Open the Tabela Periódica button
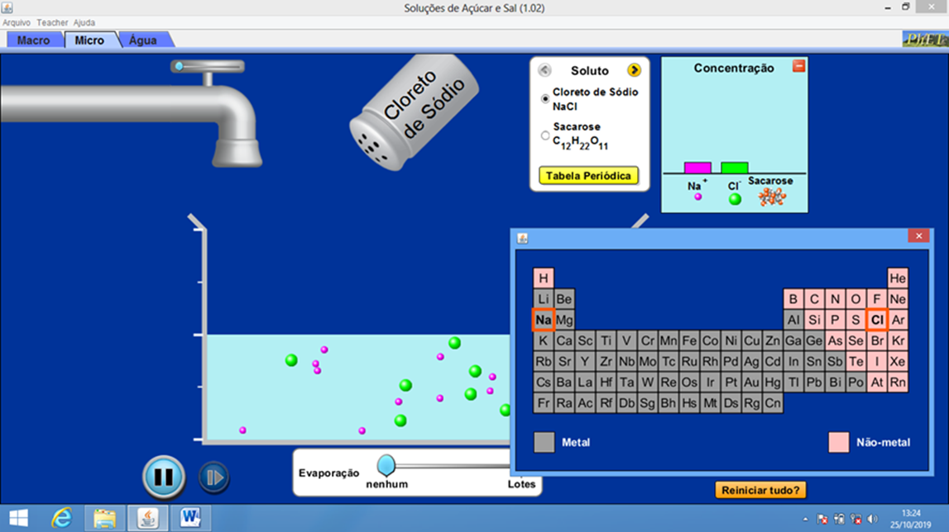The image size is (949, 532). [x=588, y=176]
